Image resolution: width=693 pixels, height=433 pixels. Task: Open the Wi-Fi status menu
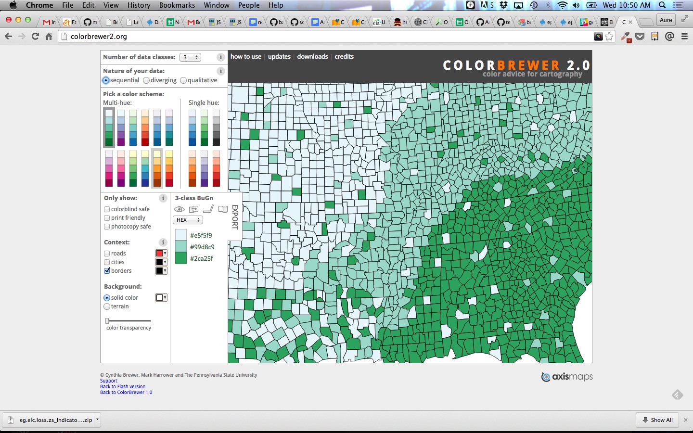point(562,5)
